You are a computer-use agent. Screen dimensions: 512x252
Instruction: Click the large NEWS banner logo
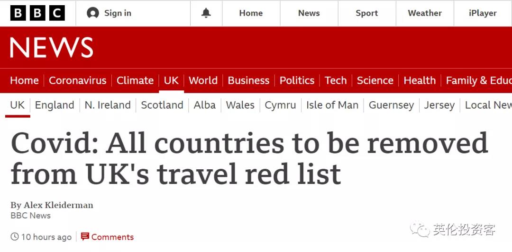52,48
